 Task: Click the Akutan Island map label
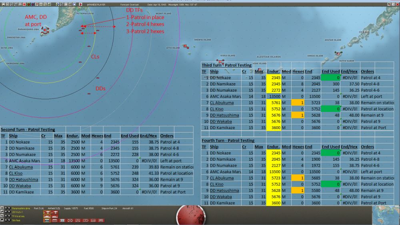pyautogui.click(x=333, y=40)
